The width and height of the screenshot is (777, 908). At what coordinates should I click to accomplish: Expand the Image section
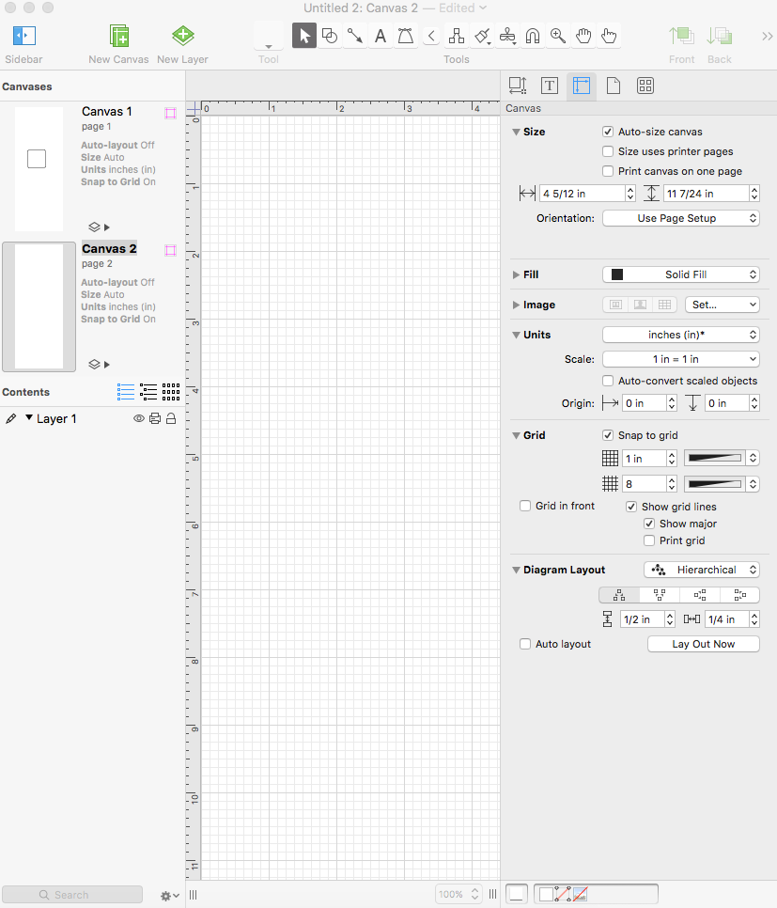516,305
